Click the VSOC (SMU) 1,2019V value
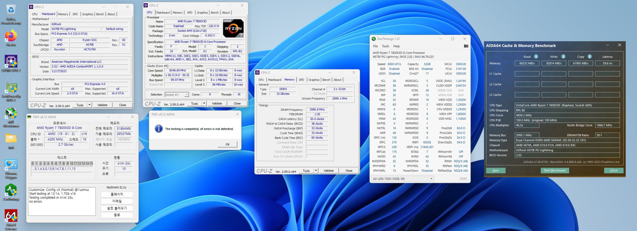This screenshot has width=637, height=231. tap(461, 81)
